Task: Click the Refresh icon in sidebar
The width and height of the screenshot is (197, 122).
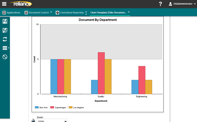Action: pyautogui.click(x=5, y=39)
